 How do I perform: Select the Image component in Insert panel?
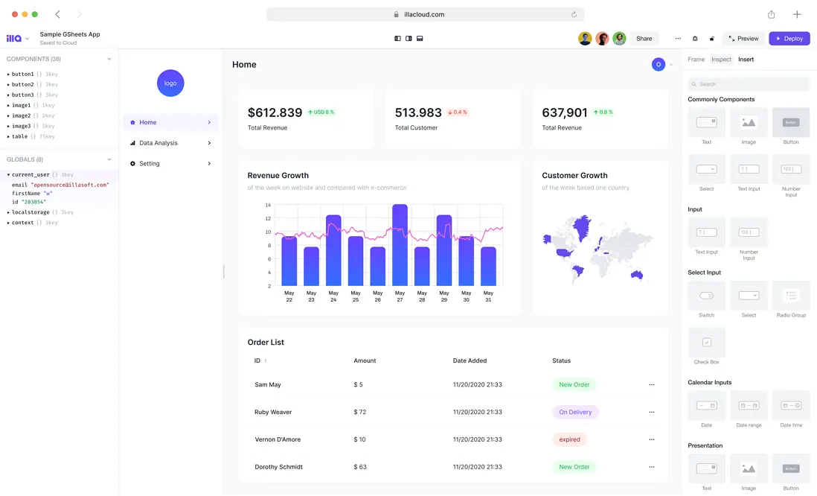749,124
